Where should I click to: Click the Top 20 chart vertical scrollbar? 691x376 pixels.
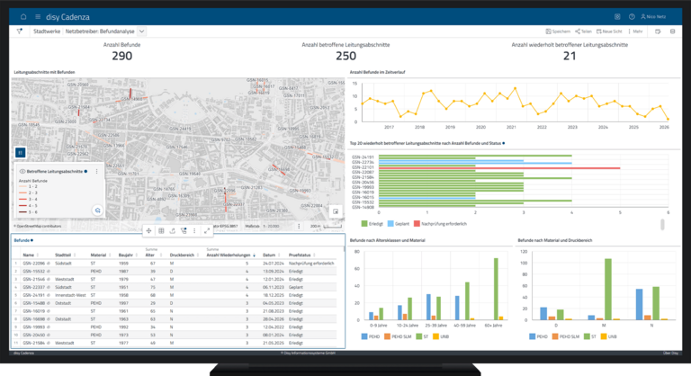[662, 224]
